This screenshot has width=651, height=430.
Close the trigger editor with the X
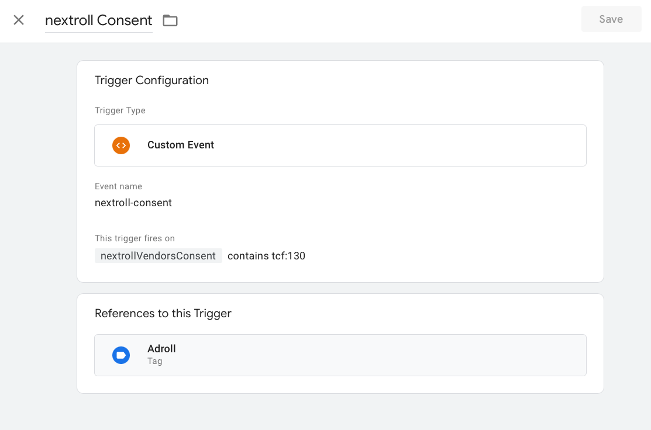point(19,20)
